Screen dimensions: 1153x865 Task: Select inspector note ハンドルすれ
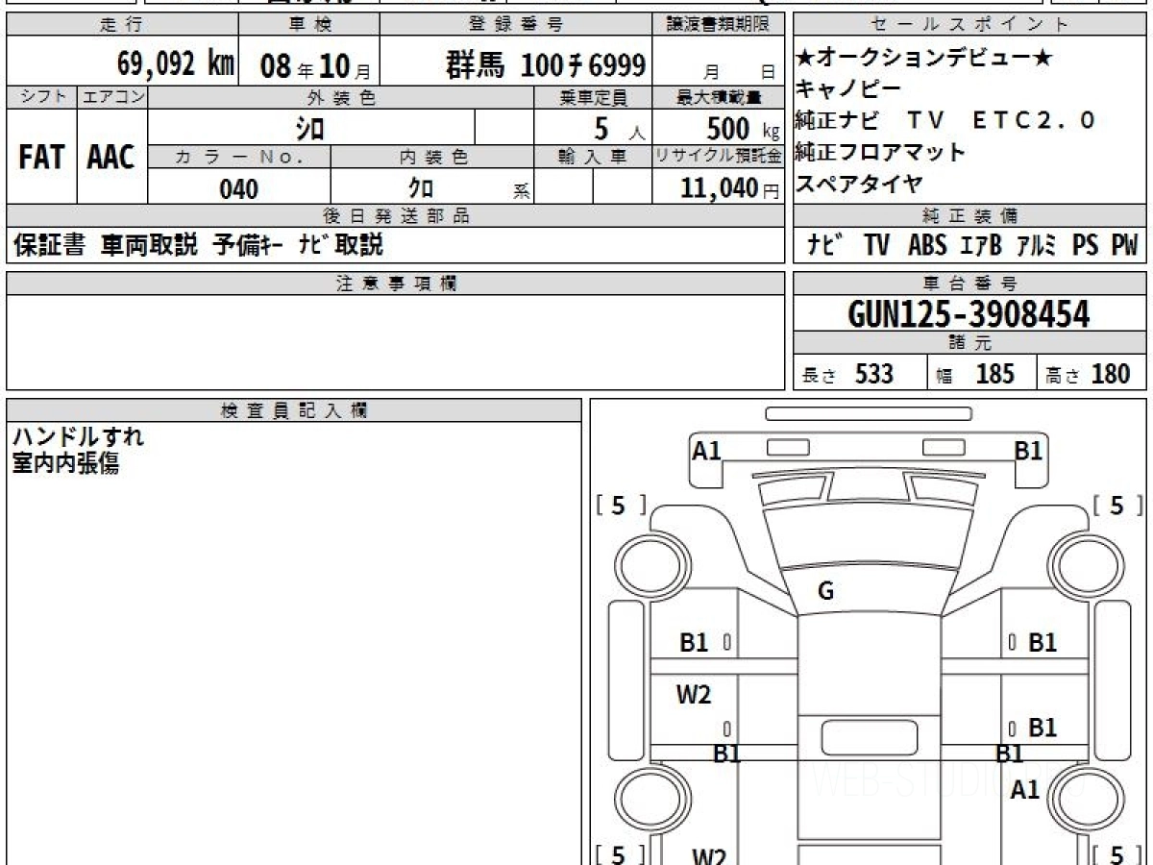pos(78,437)
